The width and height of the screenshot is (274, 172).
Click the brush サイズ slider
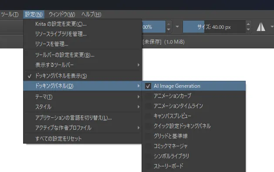(214, 27)
